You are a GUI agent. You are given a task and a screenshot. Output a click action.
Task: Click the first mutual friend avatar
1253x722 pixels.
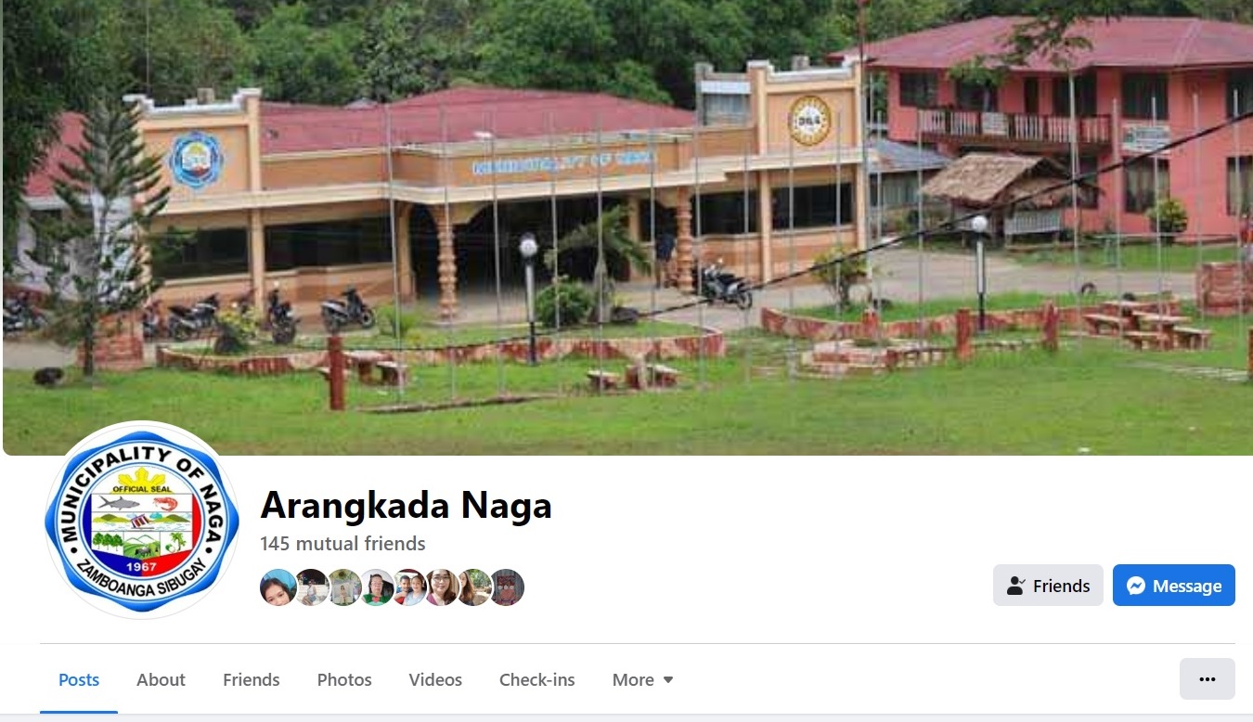(x=278, y=587)
